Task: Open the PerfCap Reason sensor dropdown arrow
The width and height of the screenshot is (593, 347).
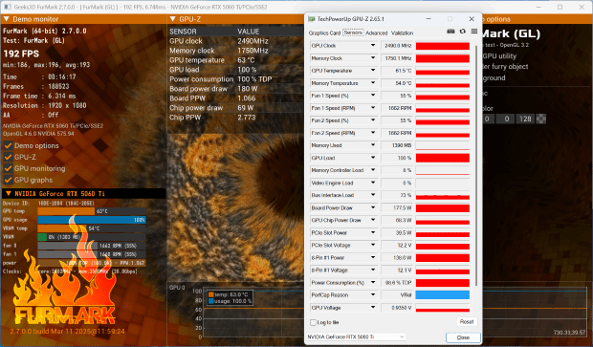Action: (373, 294)
